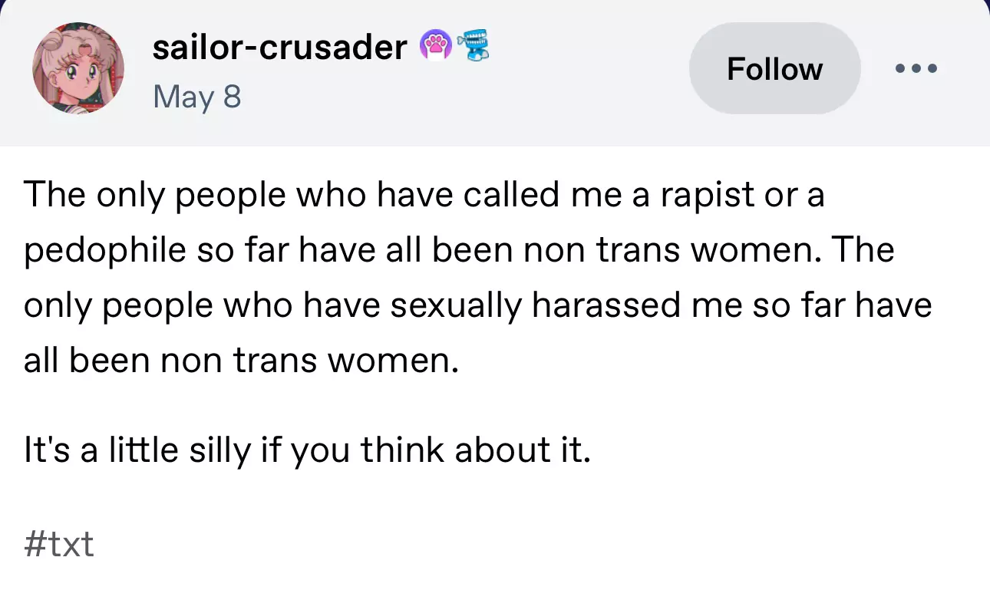Open the sailor-crusader blog name link
The image size is (990, 600).
coord(279,48)
